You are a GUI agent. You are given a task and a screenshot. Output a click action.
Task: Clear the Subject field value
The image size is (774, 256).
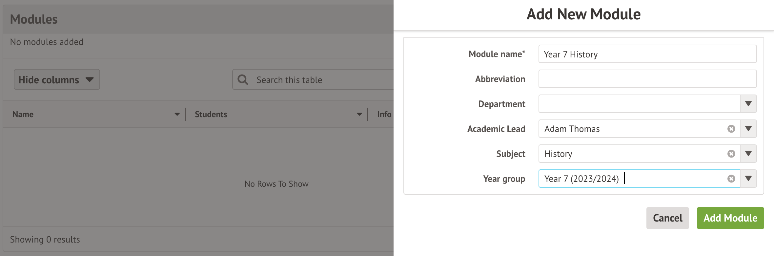point(731,154)
